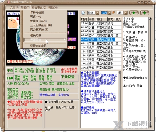Image resolution: width=156 pixels, height=132 pixels.
Task: Click the 金符经:惑星 text
Action: point(47,83)
